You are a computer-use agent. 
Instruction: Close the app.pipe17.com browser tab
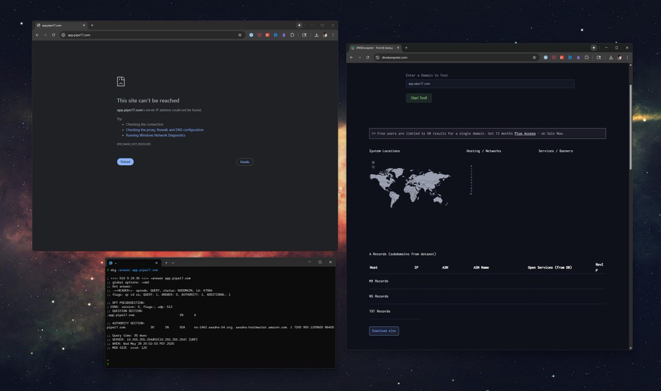tap(84, 25)
